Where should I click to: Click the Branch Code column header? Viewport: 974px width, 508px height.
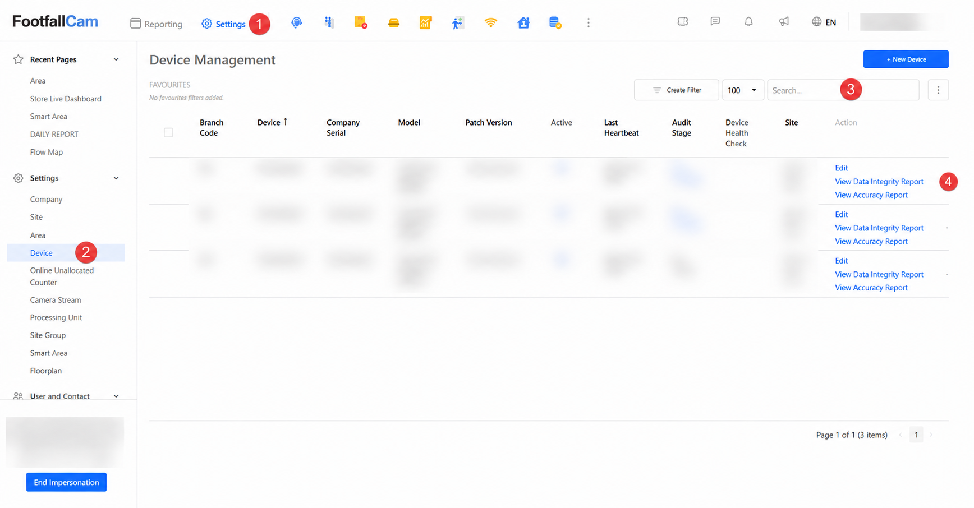coord(212,127)
